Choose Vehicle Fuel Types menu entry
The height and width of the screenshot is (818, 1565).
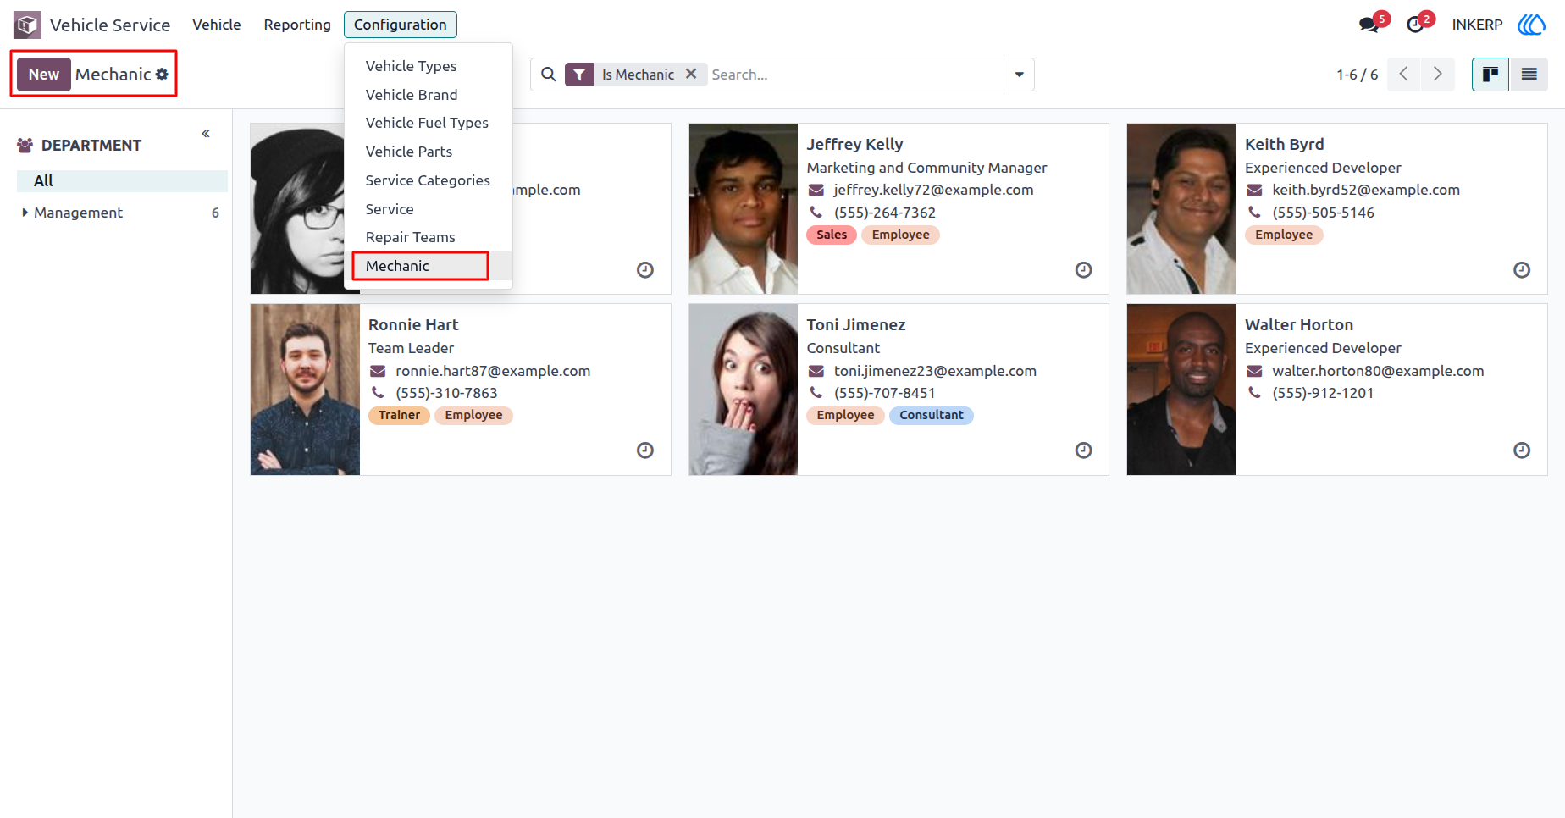[x=429, y=123]
